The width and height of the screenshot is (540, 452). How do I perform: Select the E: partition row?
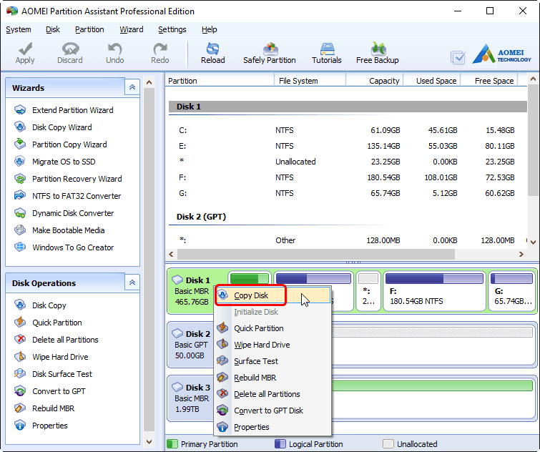(346, 147)
